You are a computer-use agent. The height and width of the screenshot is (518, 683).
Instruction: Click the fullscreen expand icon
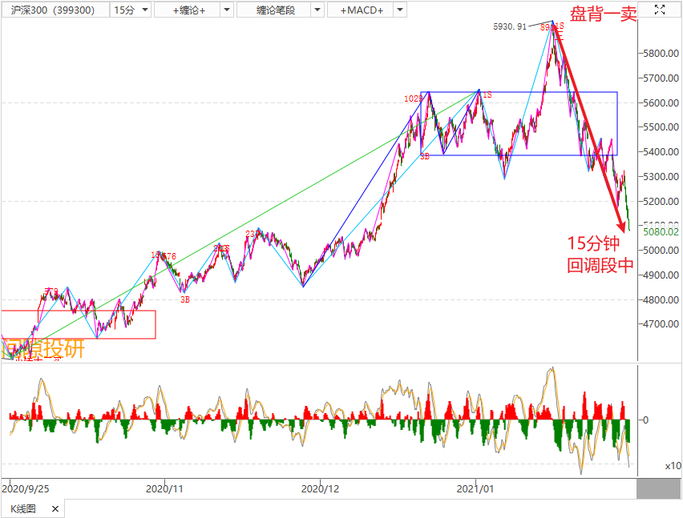click(x=659, y=10)
